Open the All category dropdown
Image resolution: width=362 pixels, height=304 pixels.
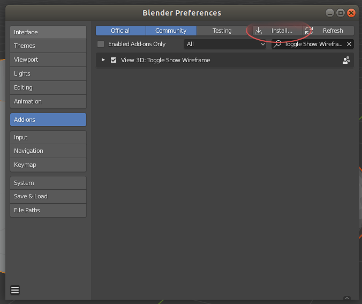pos(225,44)
